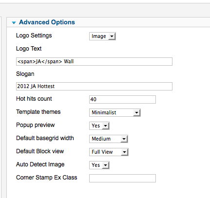Click the Corner Stamp Ex Class field
This screenshot has height=198, width=210.
pyautogui.click(x=122, y=179)
